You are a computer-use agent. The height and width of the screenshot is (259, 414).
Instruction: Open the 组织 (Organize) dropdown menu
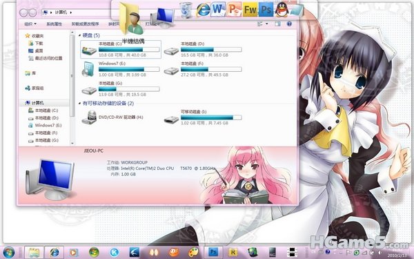[x=30, y=23]
